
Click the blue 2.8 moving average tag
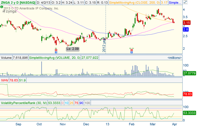point(186,30)
